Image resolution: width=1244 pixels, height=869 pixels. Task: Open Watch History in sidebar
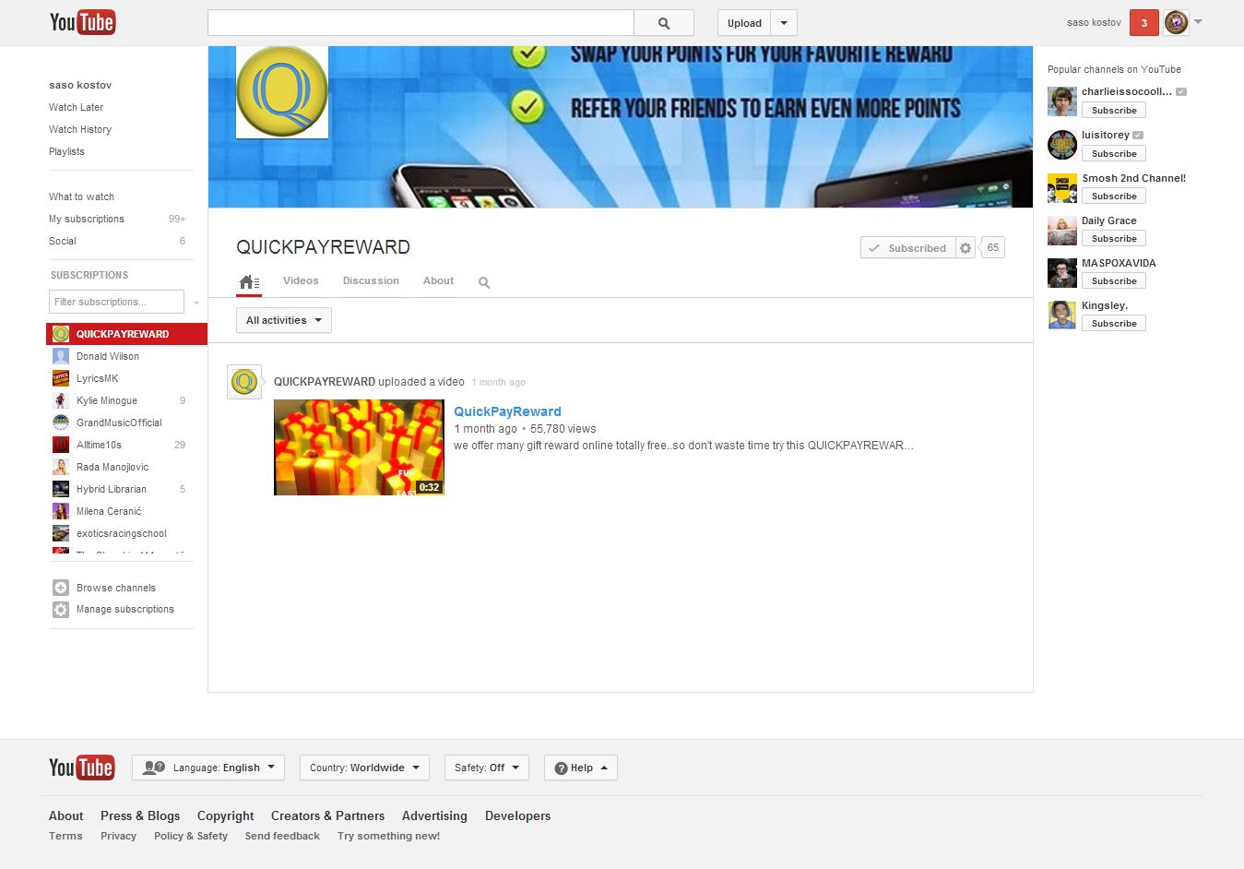[80, 129]
